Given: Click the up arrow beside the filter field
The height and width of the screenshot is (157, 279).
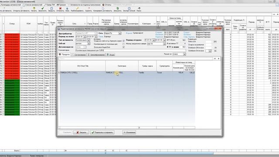Looking at the screenshot, I should coord(215,58).
